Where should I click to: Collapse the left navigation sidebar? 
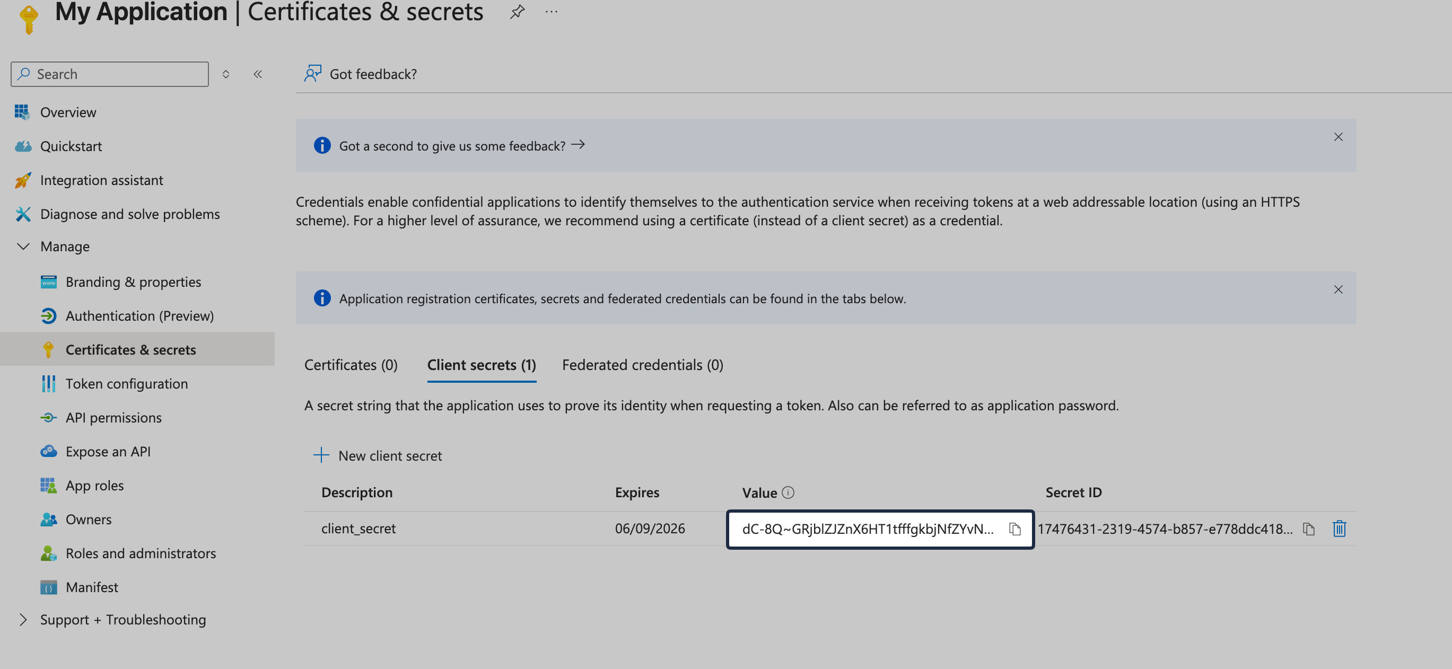pos(258,73)
